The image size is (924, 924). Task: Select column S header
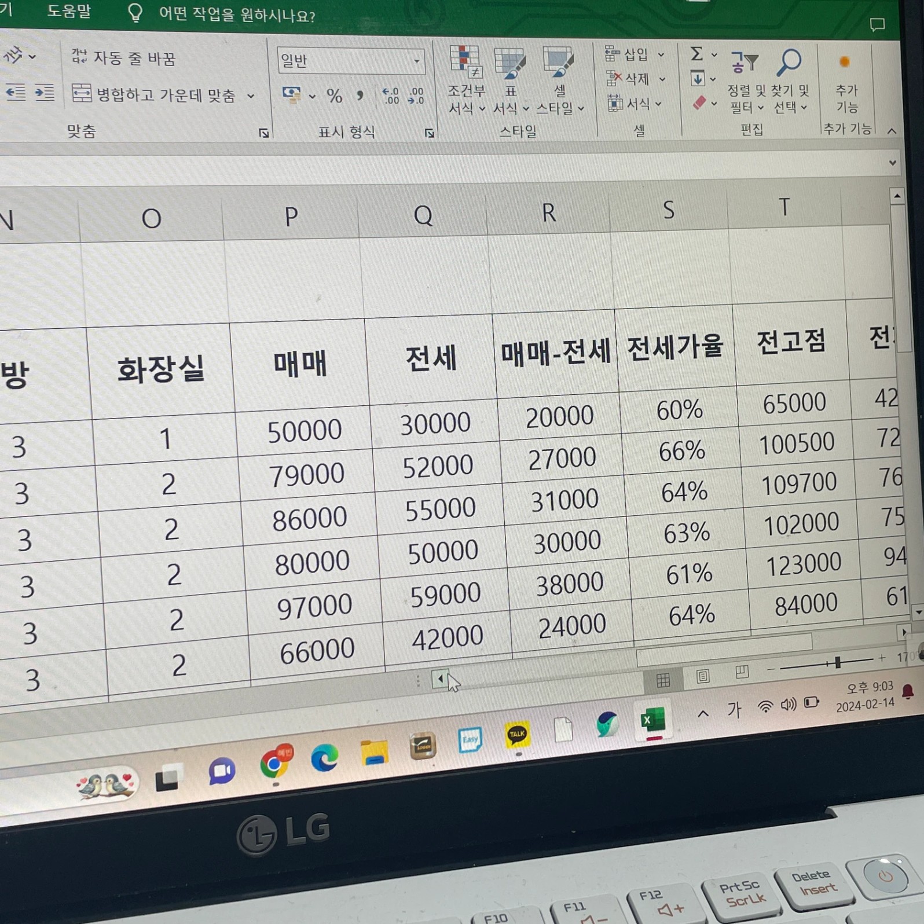(x=669, y=210)
